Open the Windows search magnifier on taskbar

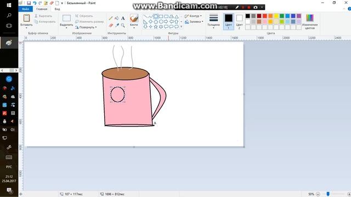(9, 15)
